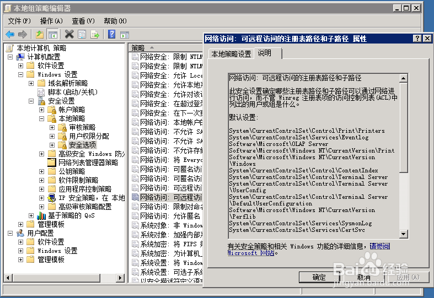The image size is (434, 298).
Task: Expand the 域名解析策略 node
Action: (31, 84)
